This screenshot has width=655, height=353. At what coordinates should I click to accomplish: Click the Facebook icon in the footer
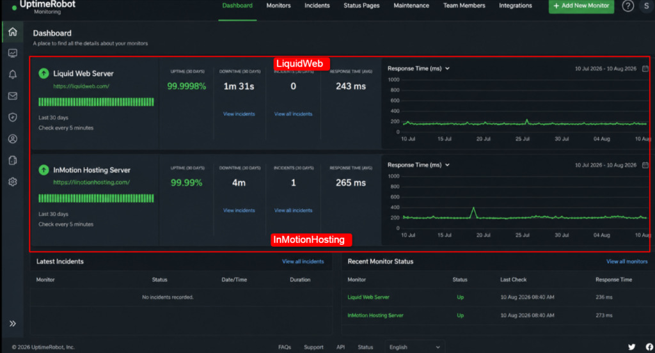tap(650, 347)
